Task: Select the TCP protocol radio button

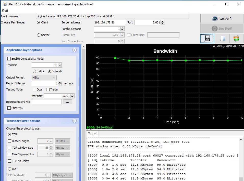Action: coord(9,134)
